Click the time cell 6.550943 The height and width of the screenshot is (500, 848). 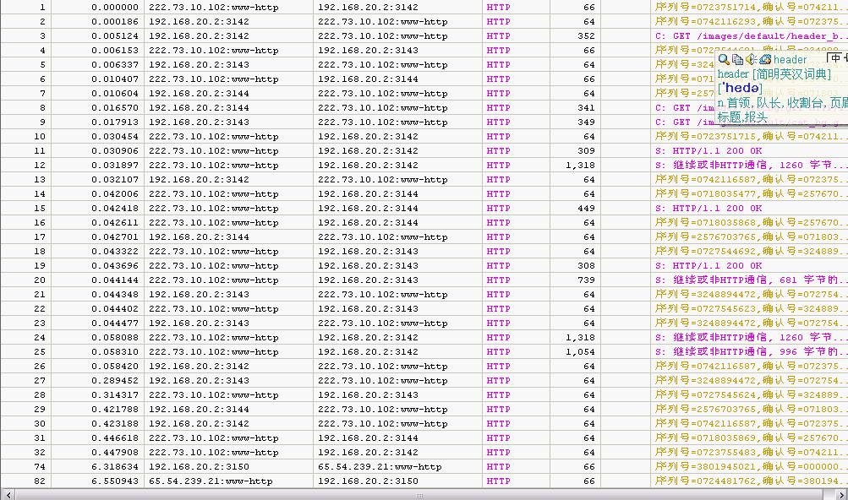pyautogui.click(x=98, y=481)
